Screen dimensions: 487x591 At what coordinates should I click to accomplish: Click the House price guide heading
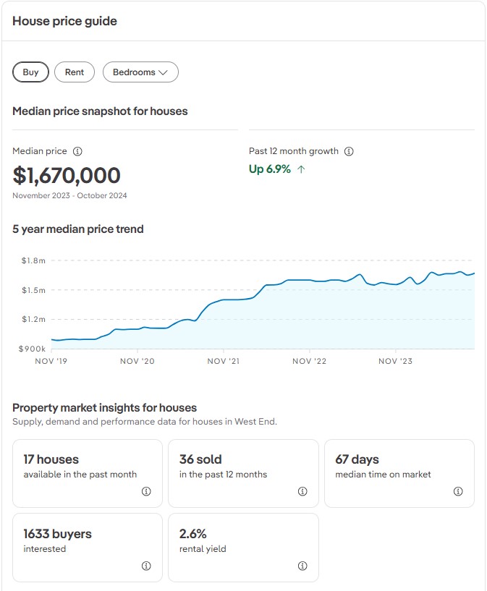point(64,21)
